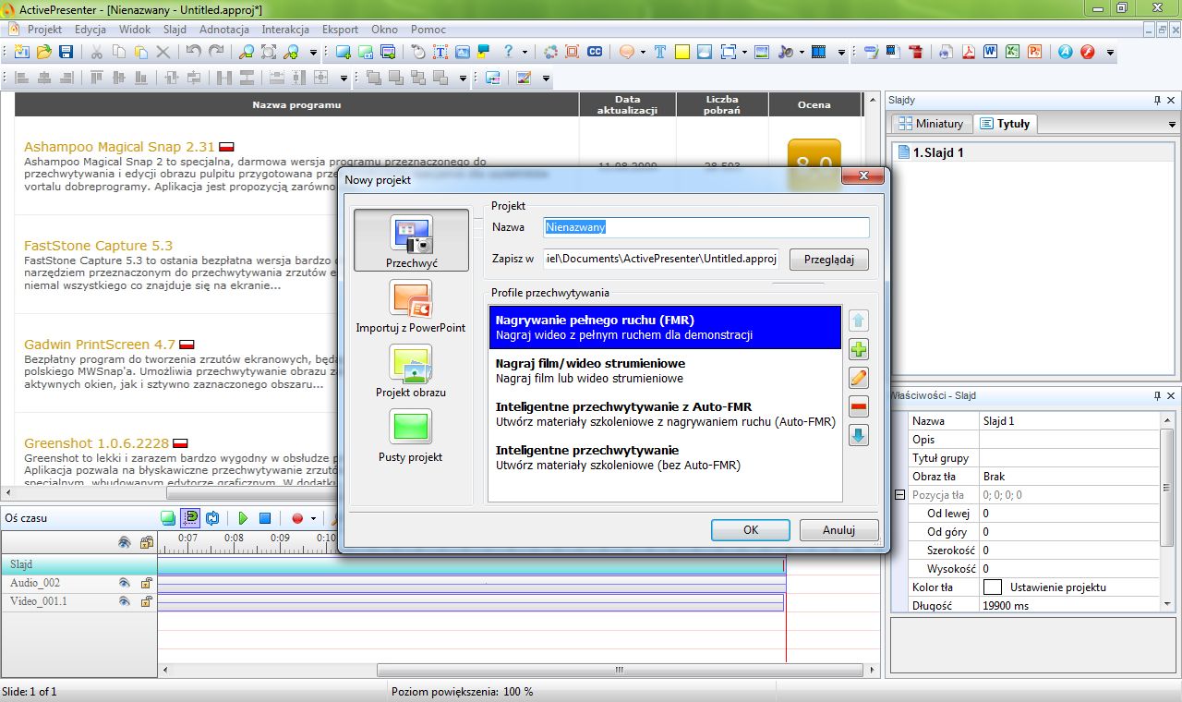The image size is (1182, 702).
Task: Play the timeline preview
Action: coord(243,519)
